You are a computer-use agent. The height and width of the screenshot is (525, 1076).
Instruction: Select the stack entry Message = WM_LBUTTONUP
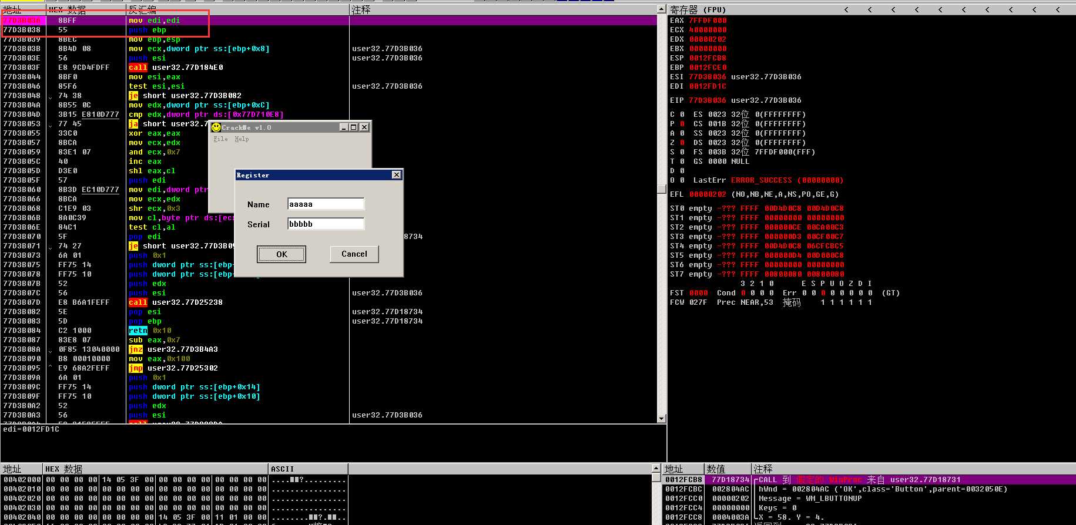pos(869,499)
